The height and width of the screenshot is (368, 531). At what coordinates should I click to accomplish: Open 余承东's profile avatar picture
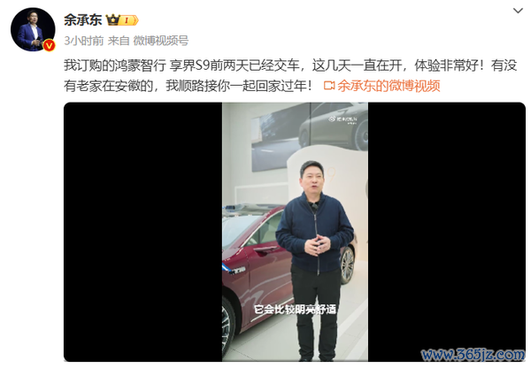(33, 29)
